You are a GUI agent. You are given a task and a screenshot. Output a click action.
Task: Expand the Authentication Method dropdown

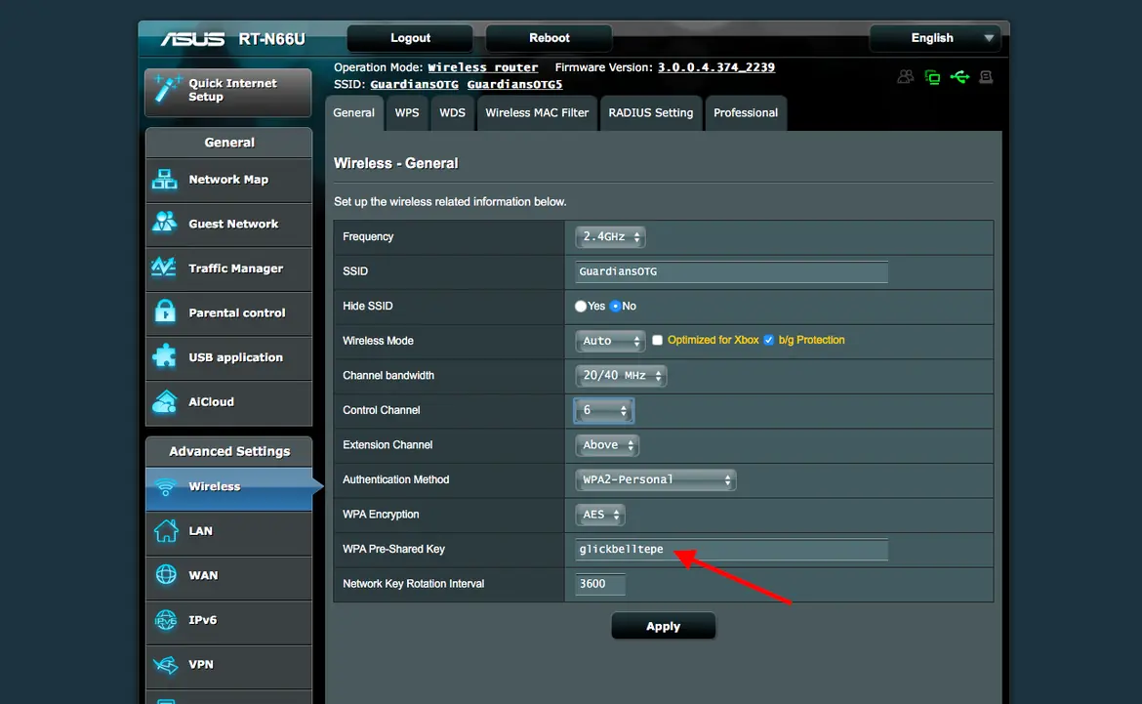(656, 479)
